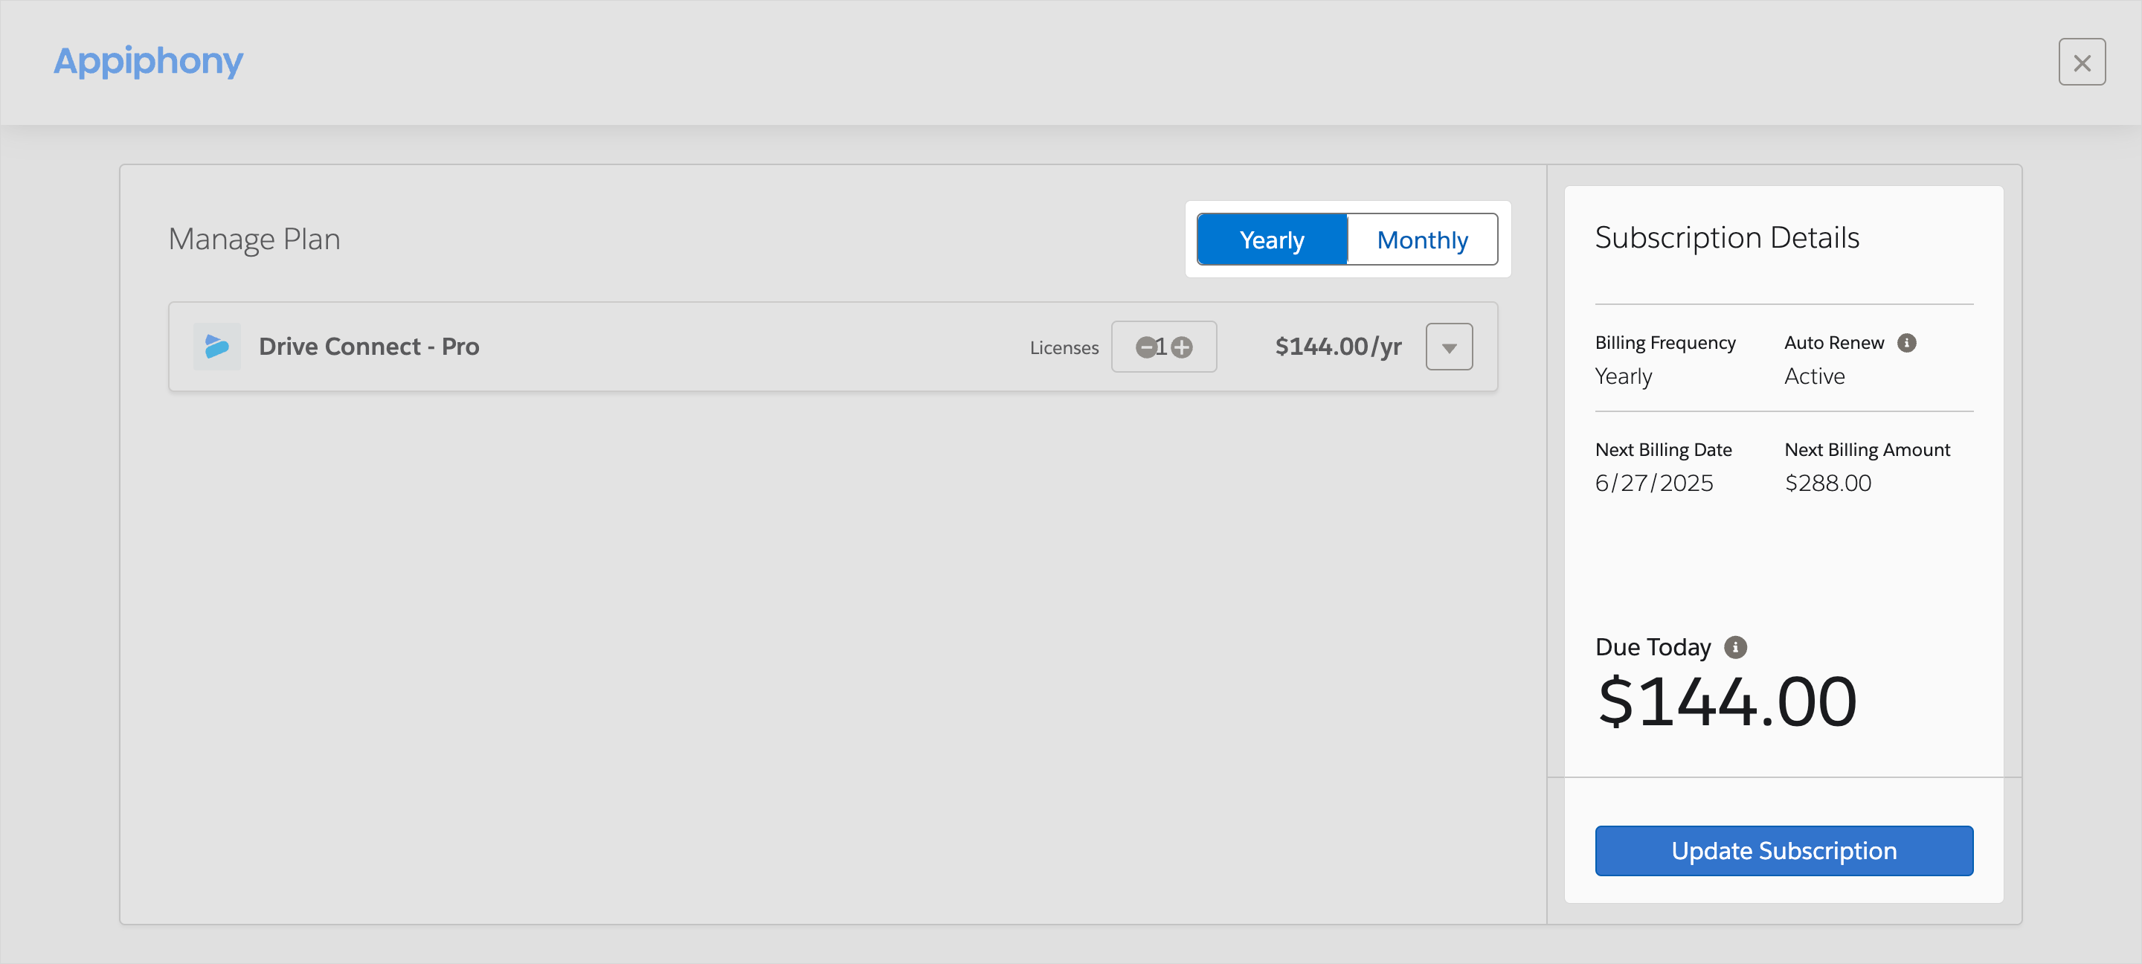Close the Manage Plan dialog with X
This screenshot has height=964, width=2142.
2081,62
